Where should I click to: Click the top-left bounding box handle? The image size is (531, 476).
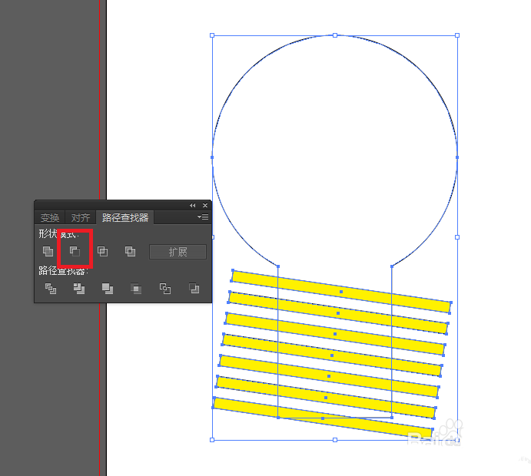(212, 35)
